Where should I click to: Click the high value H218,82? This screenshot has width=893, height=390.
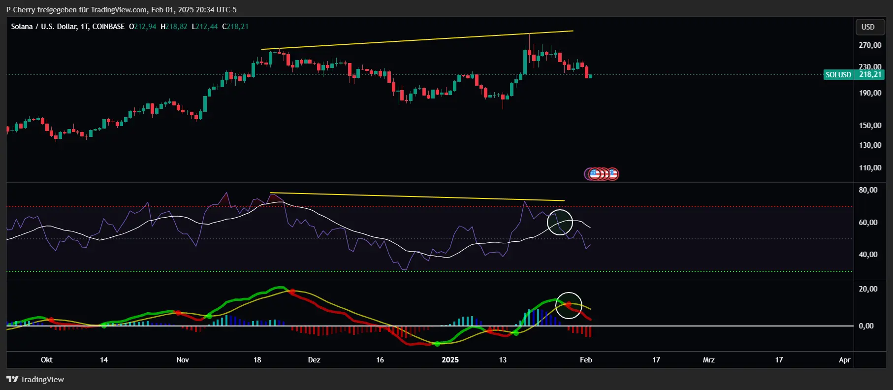pyautogui.click(x=174, y=27)
